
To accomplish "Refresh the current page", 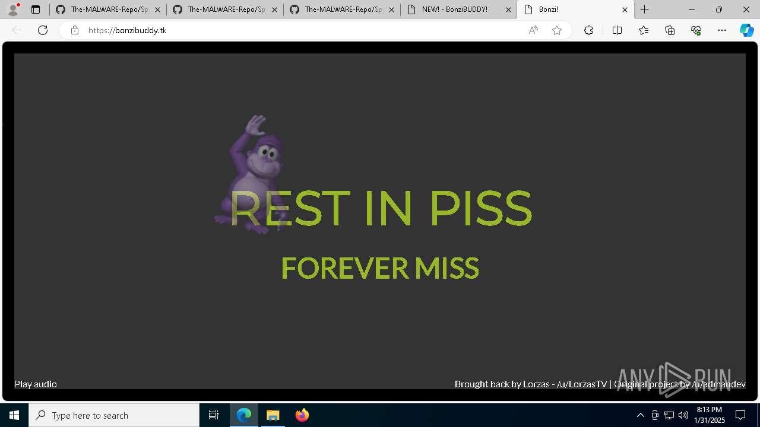I will tap(43, 30).
